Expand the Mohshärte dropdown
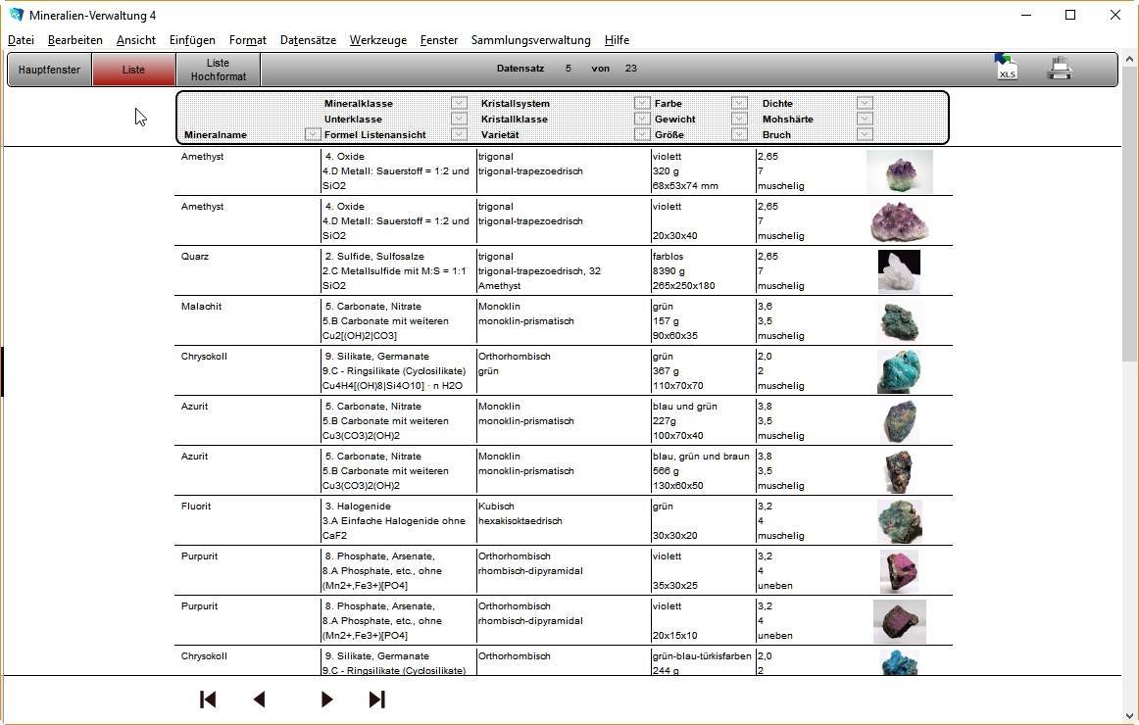Viewport: 1139px width, 725px height. (864, 119)
